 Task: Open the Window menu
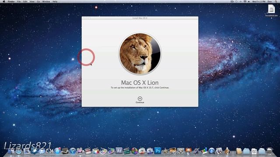46,1
